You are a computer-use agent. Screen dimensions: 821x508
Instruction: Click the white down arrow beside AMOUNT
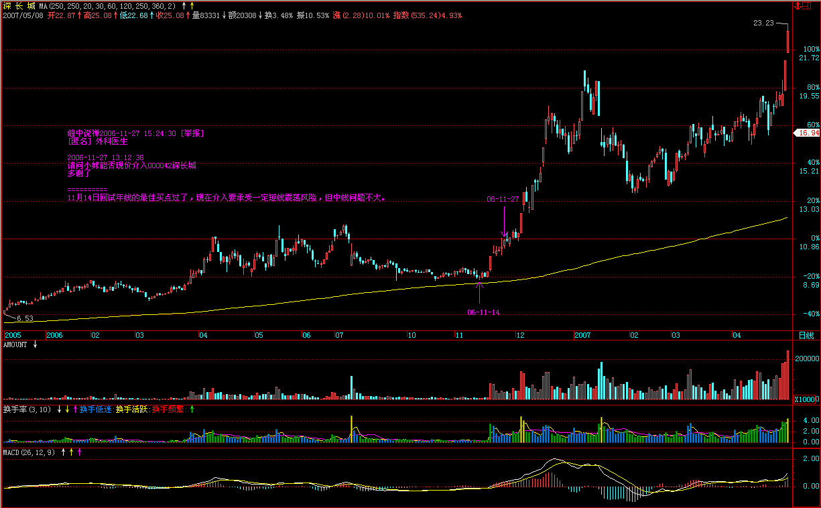tap(35, 344)
